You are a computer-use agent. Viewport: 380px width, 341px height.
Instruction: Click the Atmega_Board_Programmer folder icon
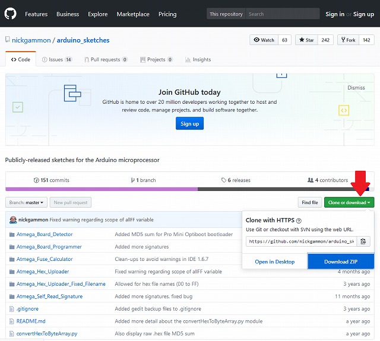tap(12, 247)
